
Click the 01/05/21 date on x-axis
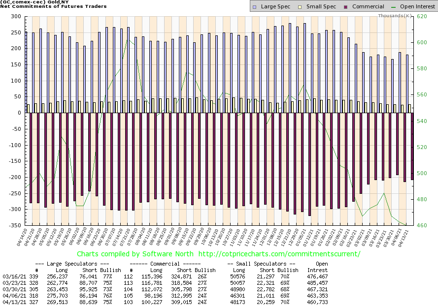[x=305, y=235]
